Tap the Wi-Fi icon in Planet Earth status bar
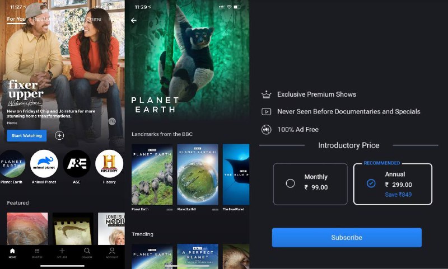Viewport: 448px width, 269px height. [229, 7]
